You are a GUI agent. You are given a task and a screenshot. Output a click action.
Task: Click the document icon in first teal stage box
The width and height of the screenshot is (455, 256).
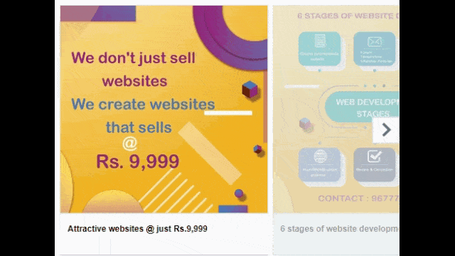click(319, 41)
